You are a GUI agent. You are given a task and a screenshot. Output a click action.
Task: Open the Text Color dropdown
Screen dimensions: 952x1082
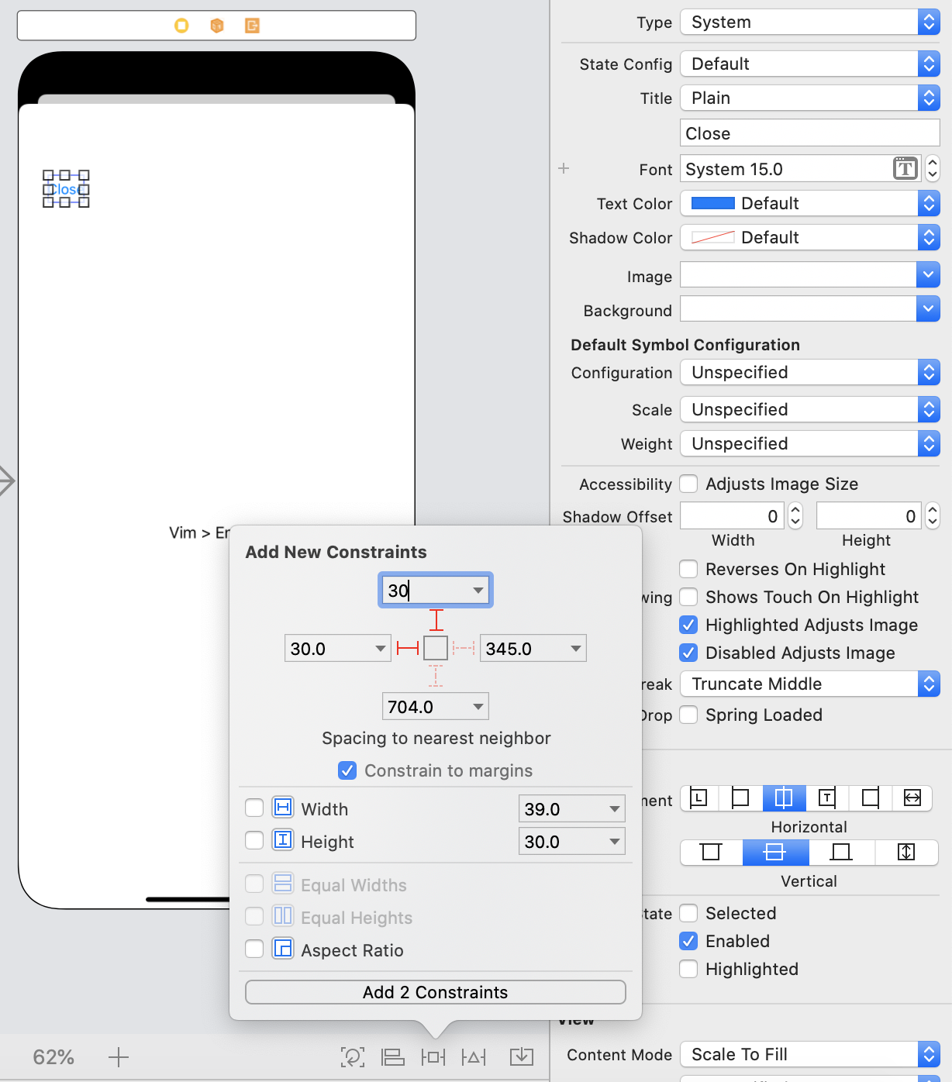[810, 203]
